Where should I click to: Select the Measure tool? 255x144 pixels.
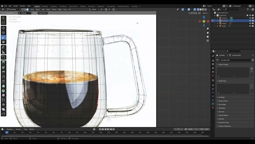tap(3, 52)
